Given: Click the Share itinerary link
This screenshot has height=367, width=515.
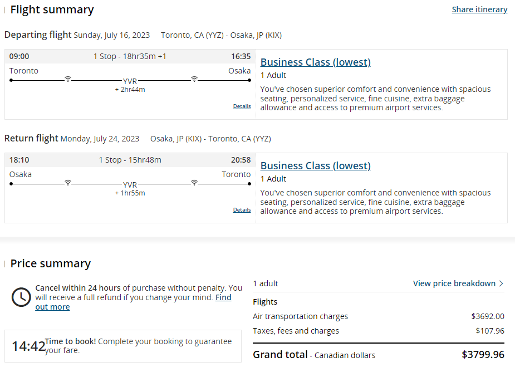Looking at the screenshot, I should [x=479, y=9].
